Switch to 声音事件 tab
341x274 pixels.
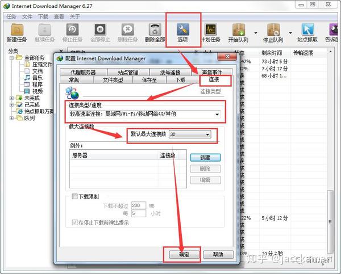click(212, 72)
